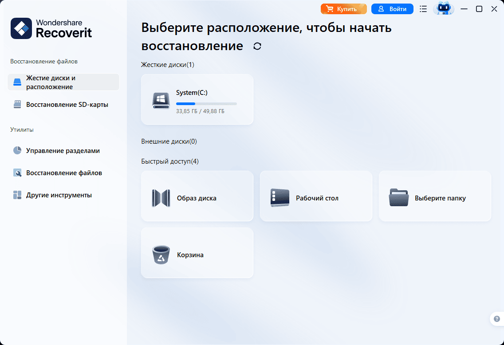Click the refresh locations icon
Viewport: 504px width, 345px height.
click(x=257, y=46)
